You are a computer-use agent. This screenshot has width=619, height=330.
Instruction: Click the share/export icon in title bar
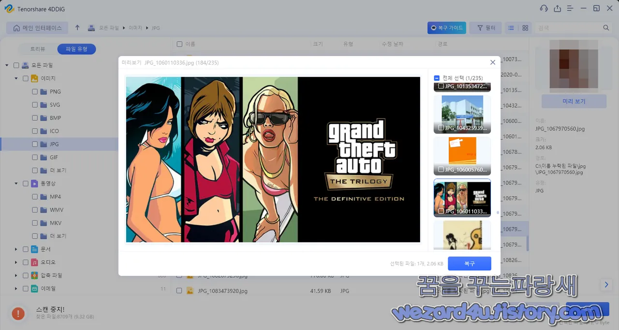coord(557,8)
